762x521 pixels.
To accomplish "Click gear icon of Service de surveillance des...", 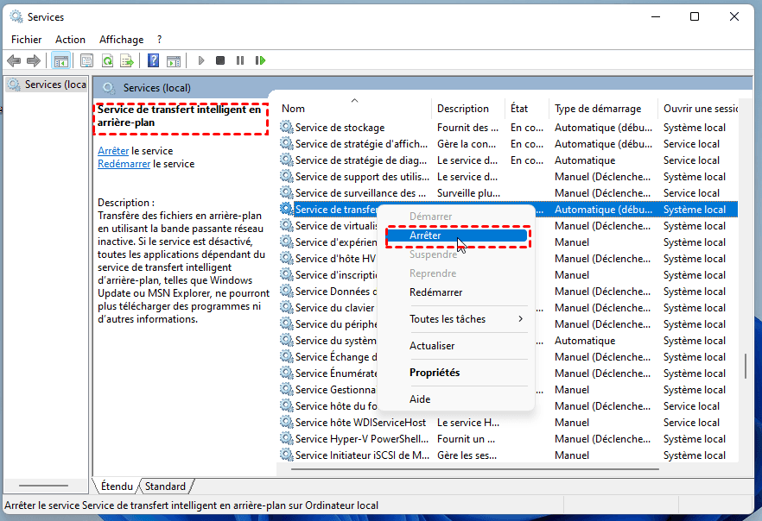I will point(287,192).
